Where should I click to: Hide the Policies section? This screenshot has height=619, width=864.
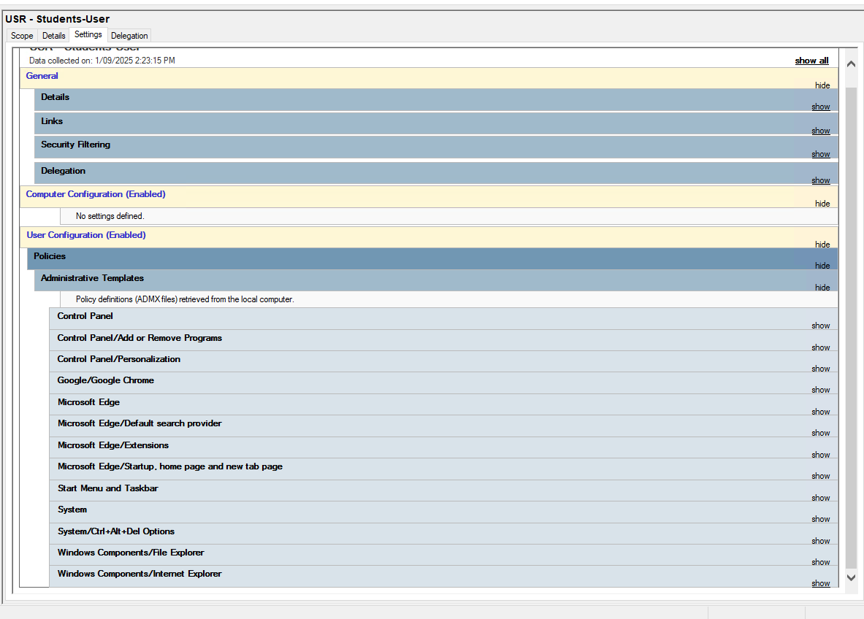822,266
